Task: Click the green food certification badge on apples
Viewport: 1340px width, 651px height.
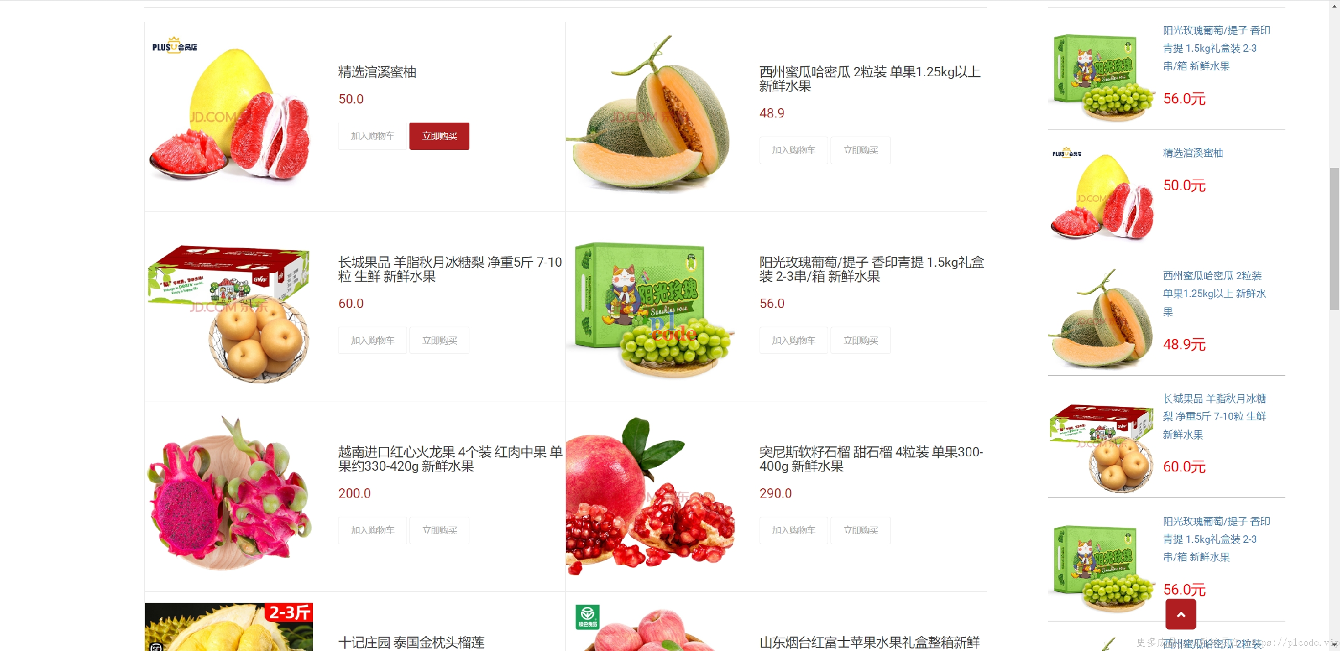Action: pyautogui.click(x=587, y=616)
